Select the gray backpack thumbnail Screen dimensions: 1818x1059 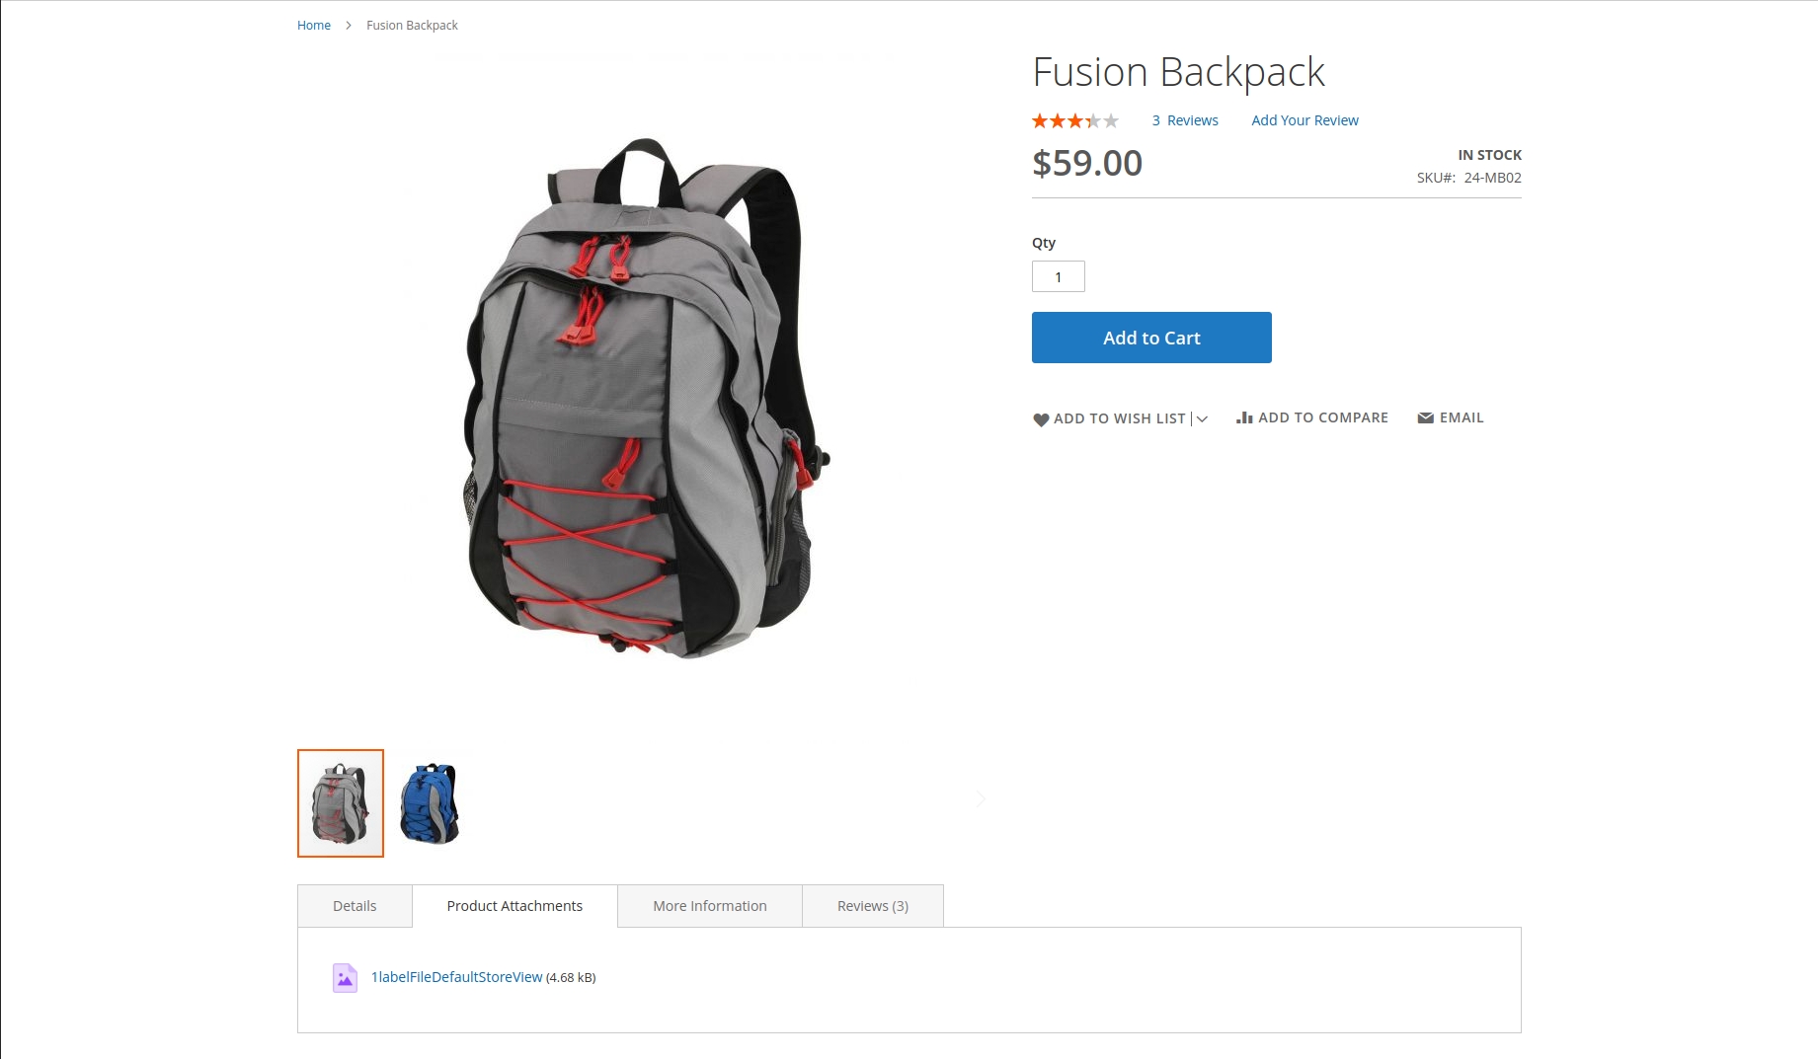tap(341, 803)
